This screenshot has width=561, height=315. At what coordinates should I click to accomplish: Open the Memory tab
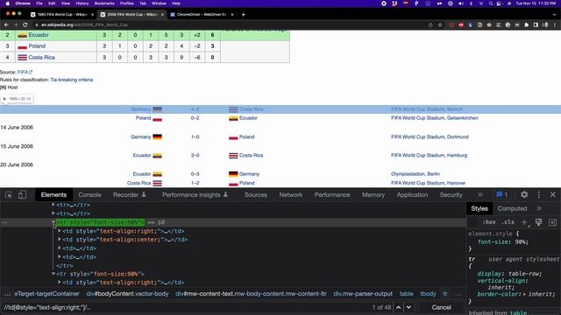click(373, 194)
